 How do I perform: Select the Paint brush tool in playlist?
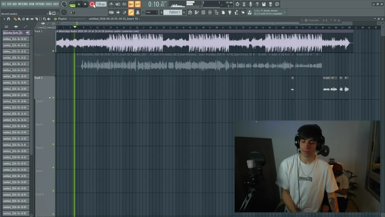(19, 19)
